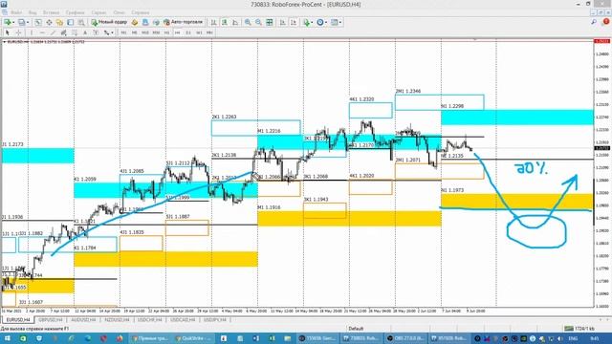
Task: Expand the Periods dropdown arrow
Action: (x=326, y=22)
